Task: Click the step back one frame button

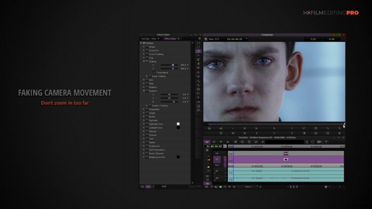Action: pyautogui.click(x=245, y=129)
